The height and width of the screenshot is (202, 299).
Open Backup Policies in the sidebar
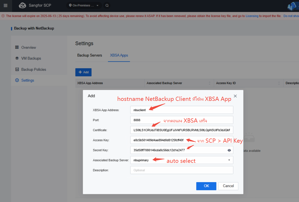pos(34,70)
